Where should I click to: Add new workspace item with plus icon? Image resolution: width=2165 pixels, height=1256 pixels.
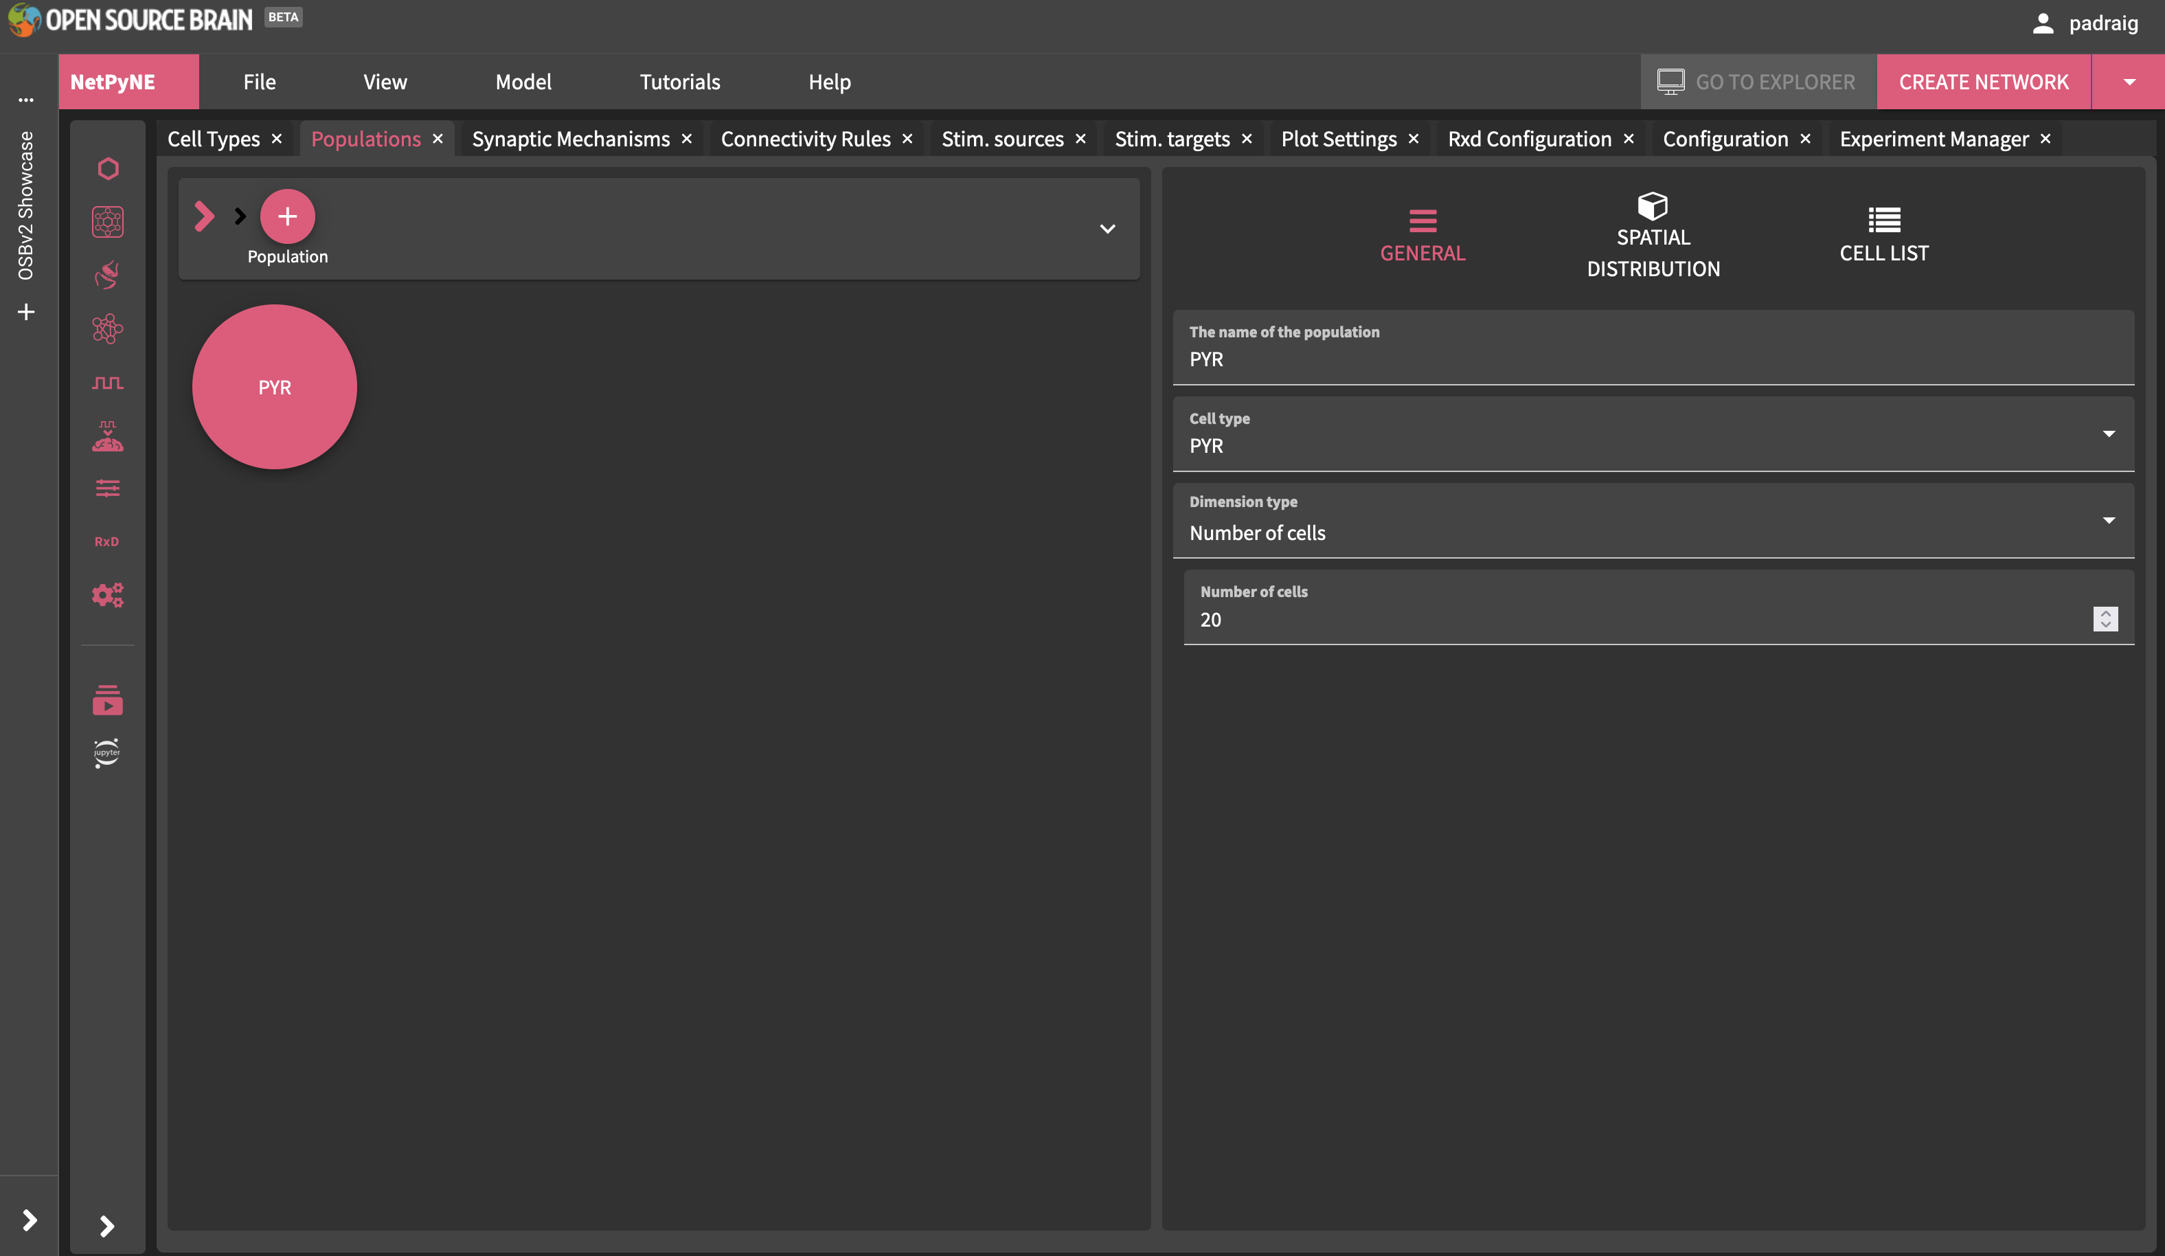click(x=26, y=312)
